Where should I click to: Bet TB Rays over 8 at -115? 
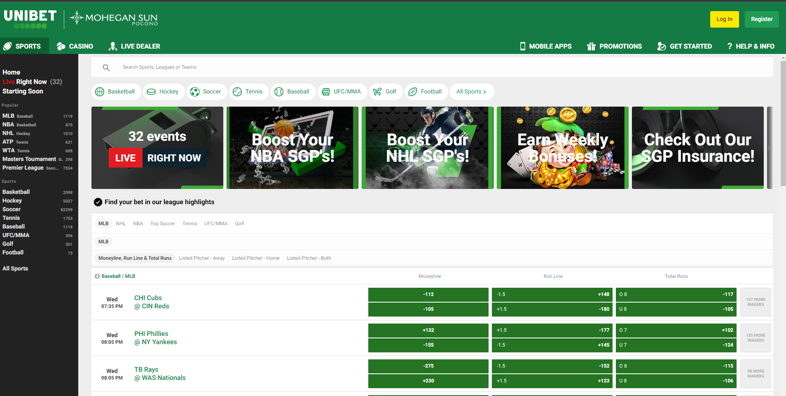click(676, 366)
